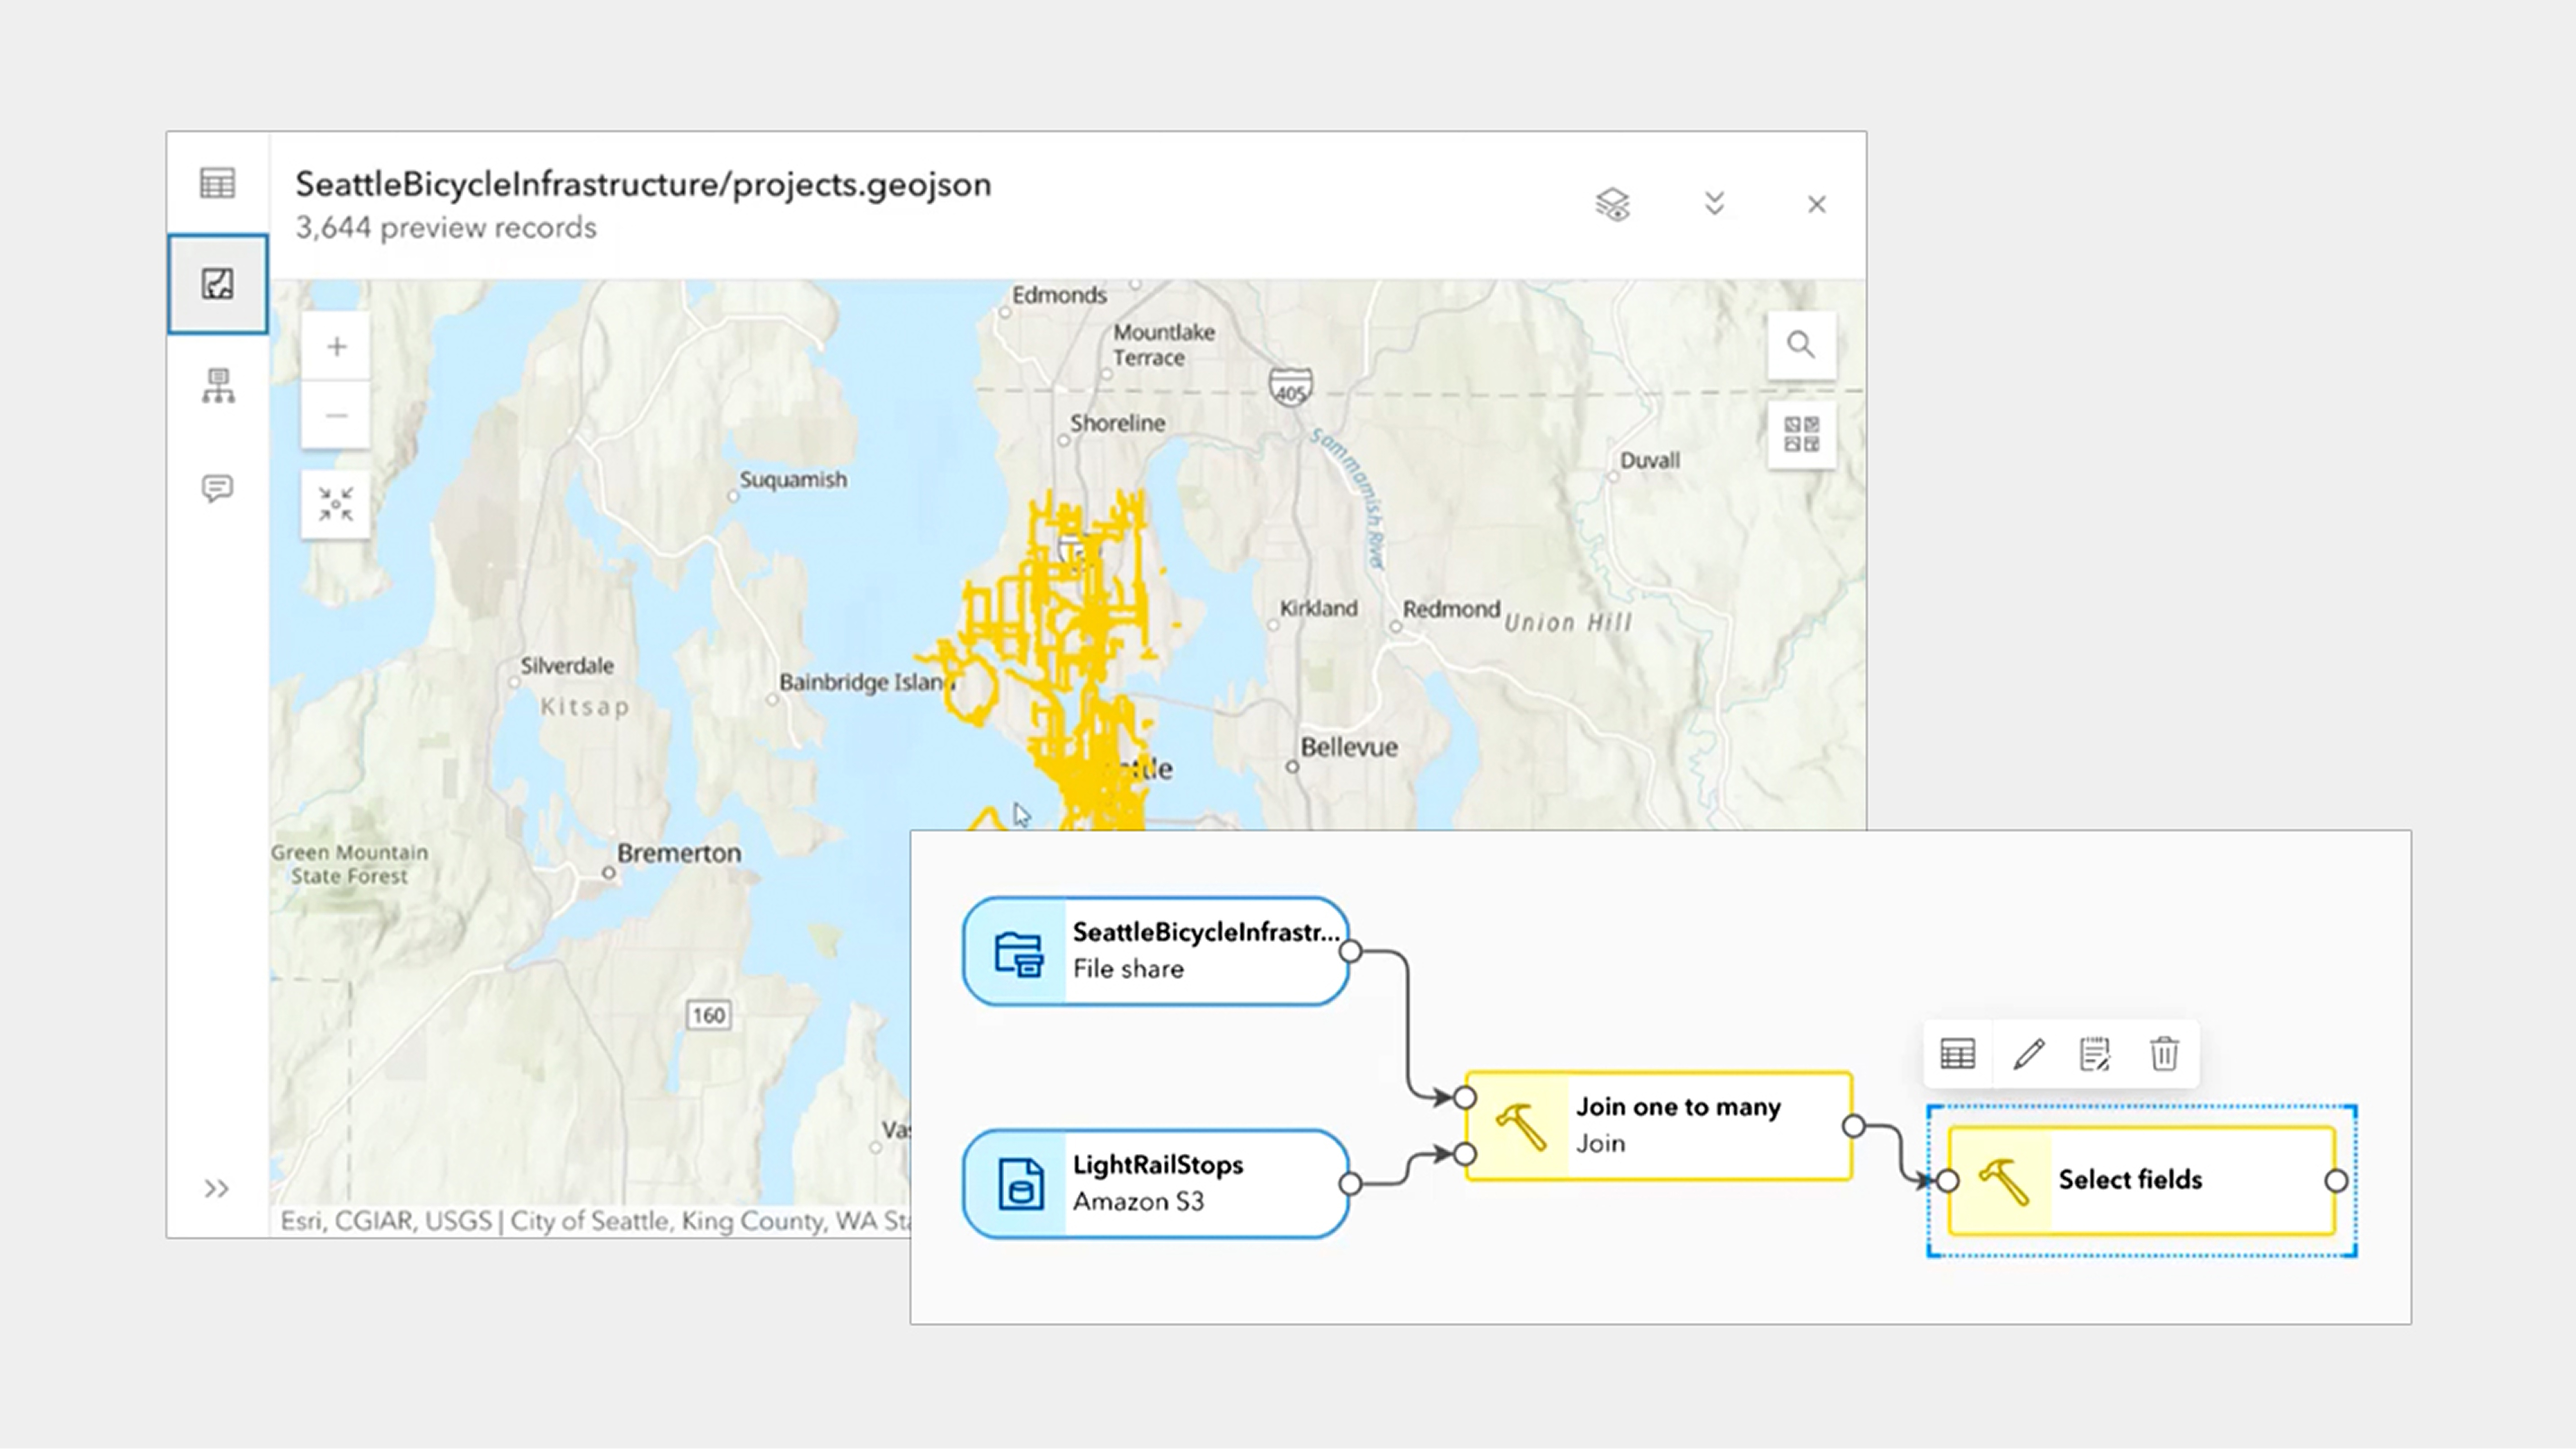Select the Select fields tool node
The width and height of the screenshot is (2576, 1449).
click(x=2142, y=1180)
